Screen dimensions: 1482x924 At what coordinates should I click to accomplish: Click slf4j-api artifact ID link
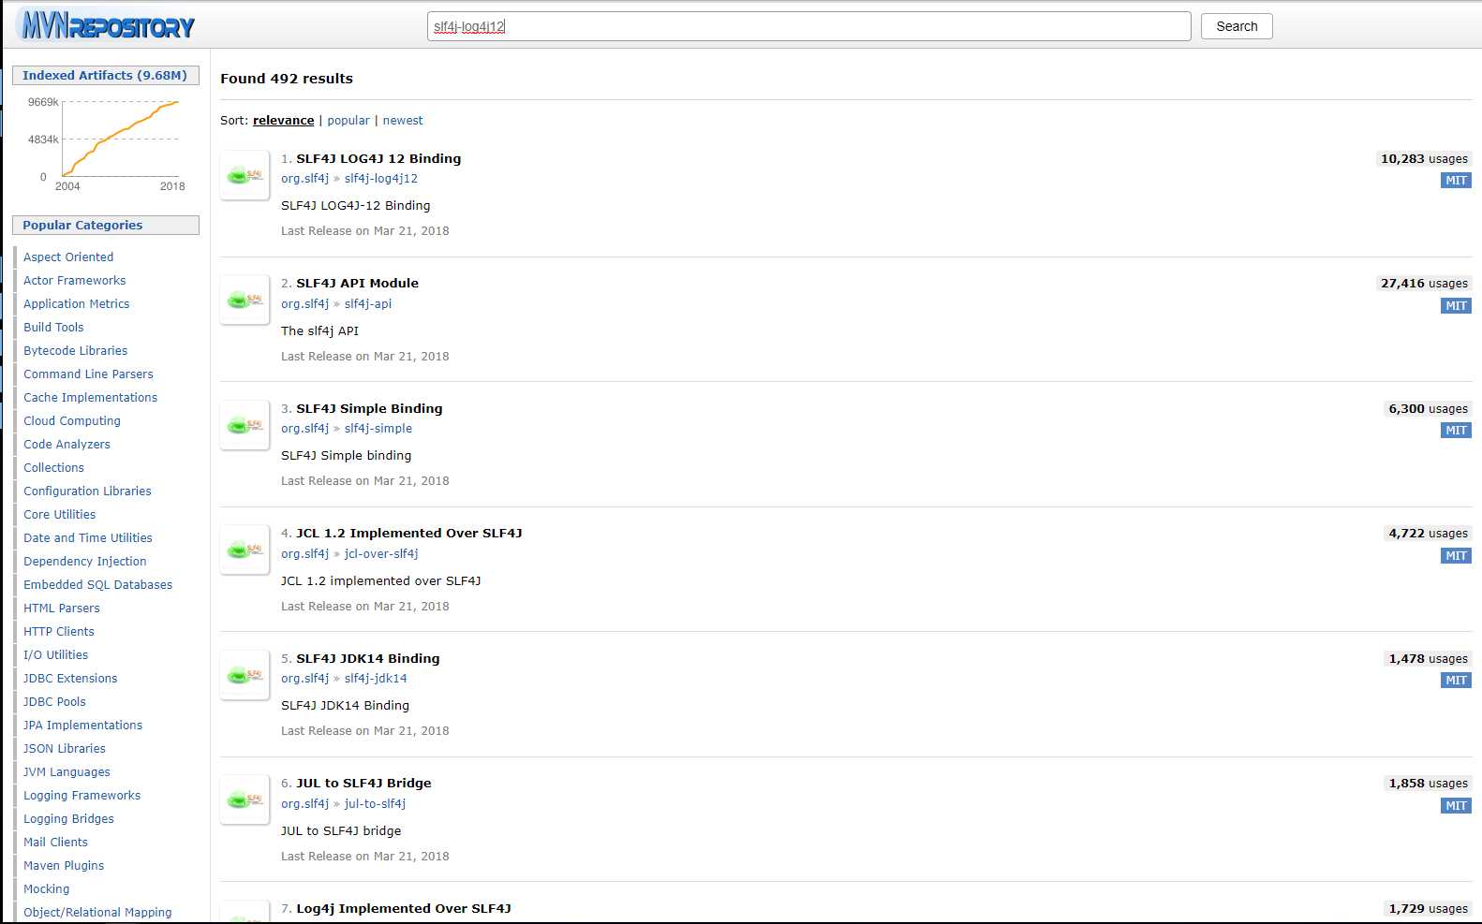click(x=368, y=304)
